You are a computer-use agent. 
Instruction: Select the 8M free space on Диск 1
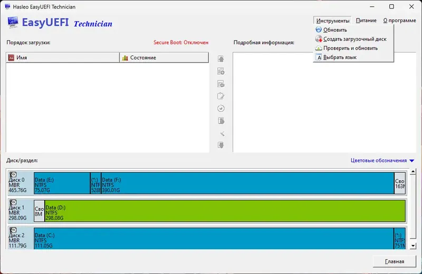39,211
